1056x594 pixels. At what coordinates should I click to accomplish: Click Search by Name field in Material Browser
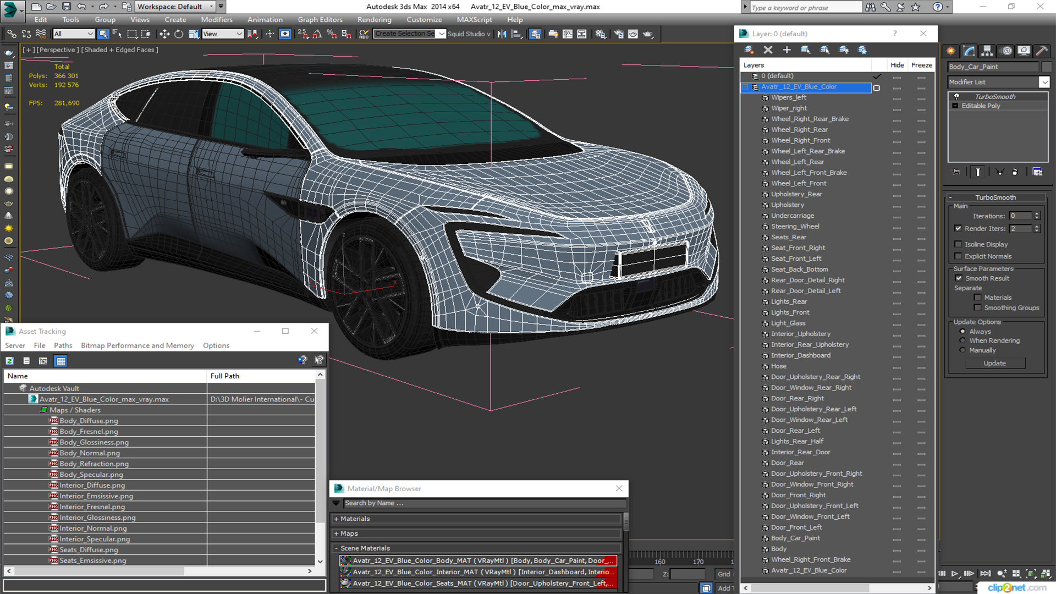coord(484,503)
